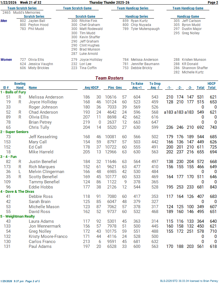Click the BLS-2026 license footer text
The height and width of the screenshot is (283, 219).
tap(189, 281)
